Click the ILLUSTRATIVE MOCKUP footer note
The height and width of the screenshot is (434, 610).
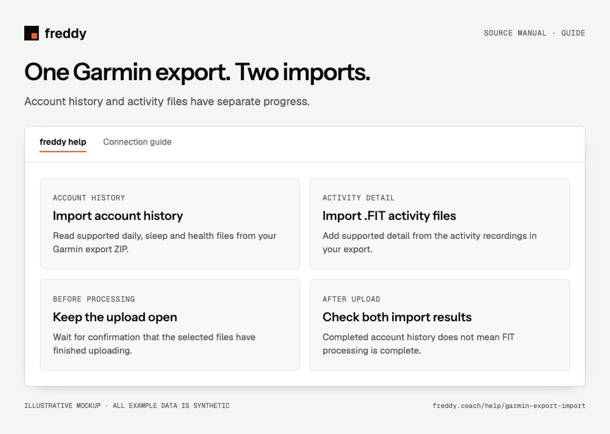click(x=127, y=406)
